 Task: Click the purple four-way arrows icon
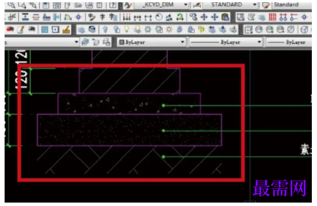204,18
